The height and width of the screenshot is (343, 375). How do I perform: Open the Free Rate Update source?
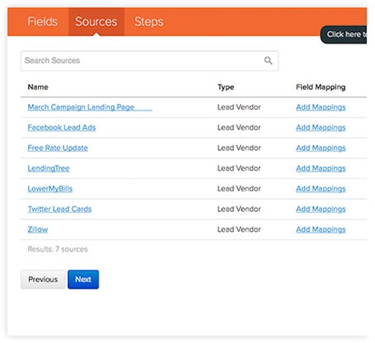point(58,148)
